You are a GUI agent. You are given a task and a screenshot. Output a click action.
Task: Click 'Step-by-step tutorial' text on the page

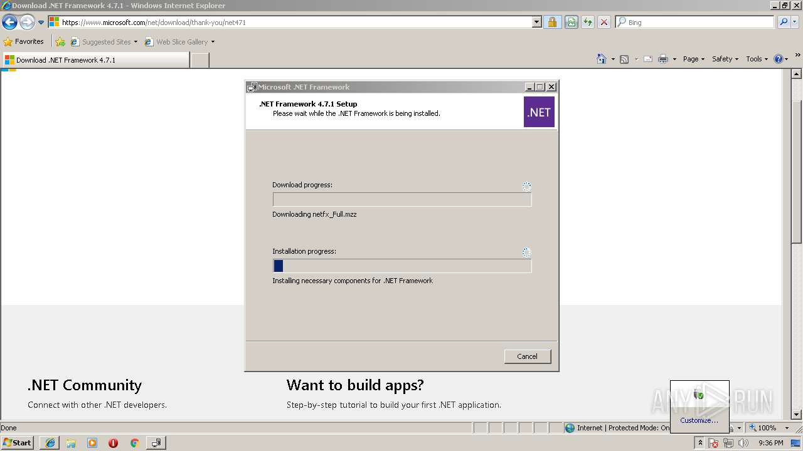325,405
